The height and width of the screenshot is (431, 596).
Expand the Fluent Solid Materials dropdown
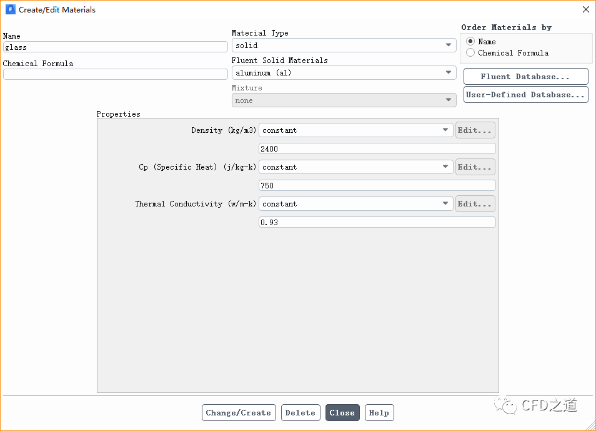click(x=344, y=73)
